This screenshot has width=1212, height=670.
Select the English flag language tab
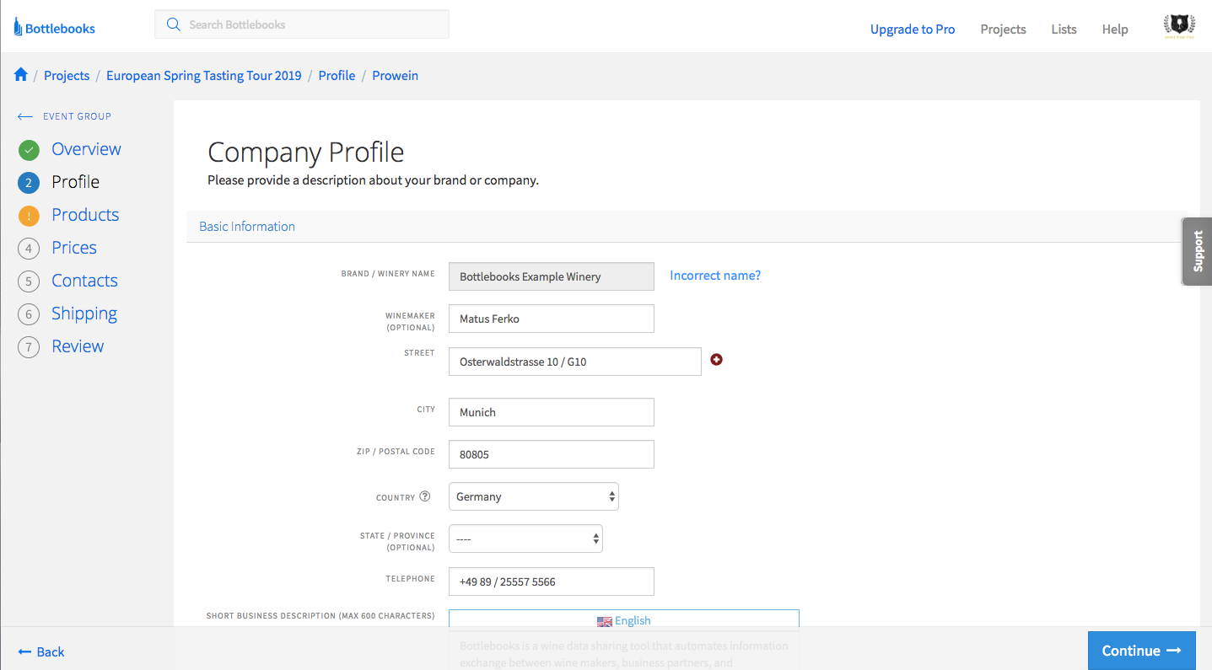pyautogui.click(x=624, y=620)
